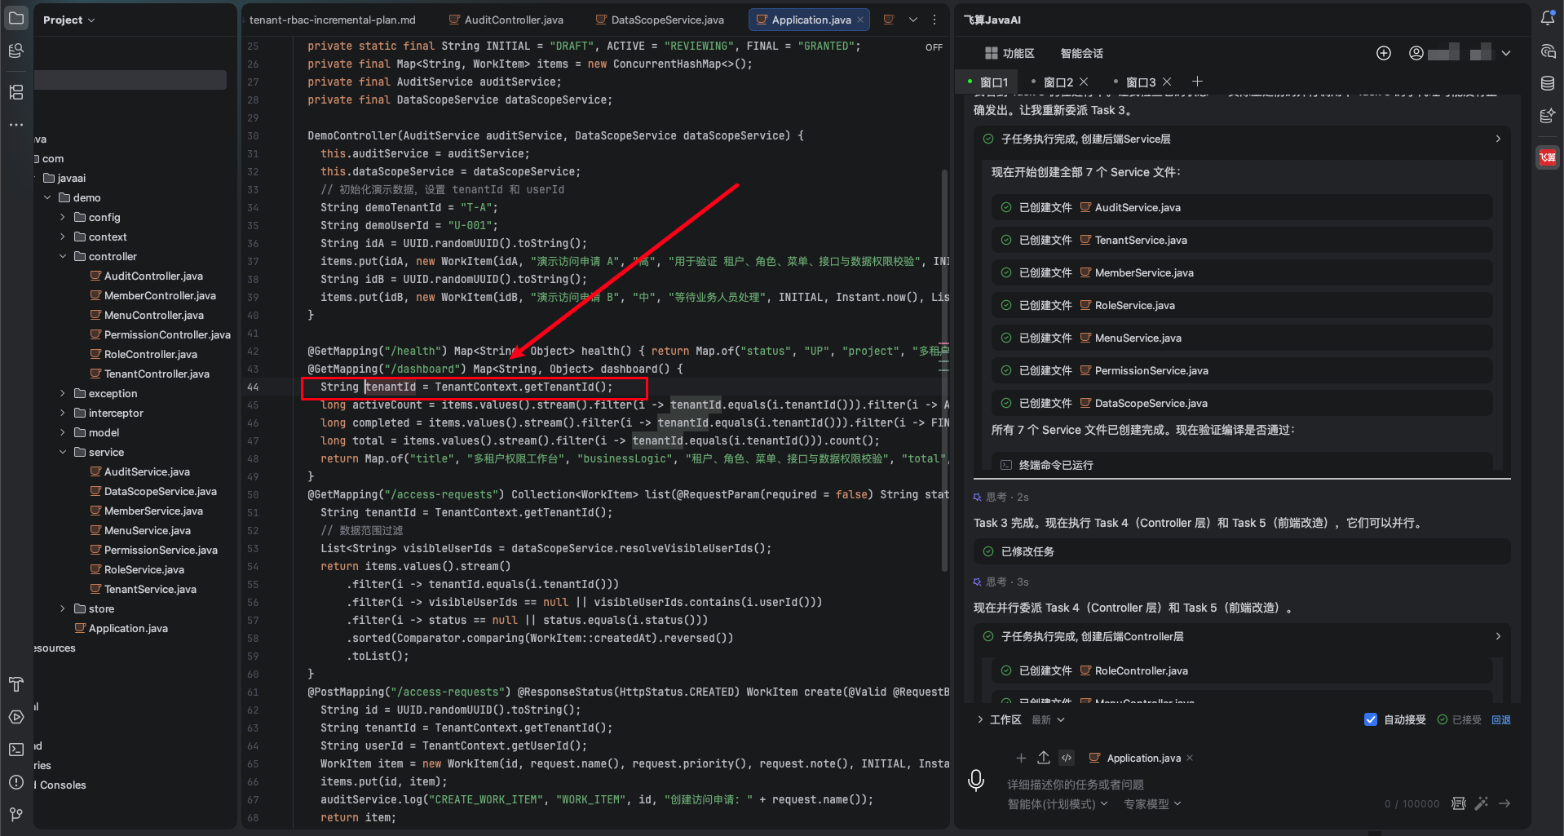Show the hidden editor tabs list
1564x836 pixels.
912,20
